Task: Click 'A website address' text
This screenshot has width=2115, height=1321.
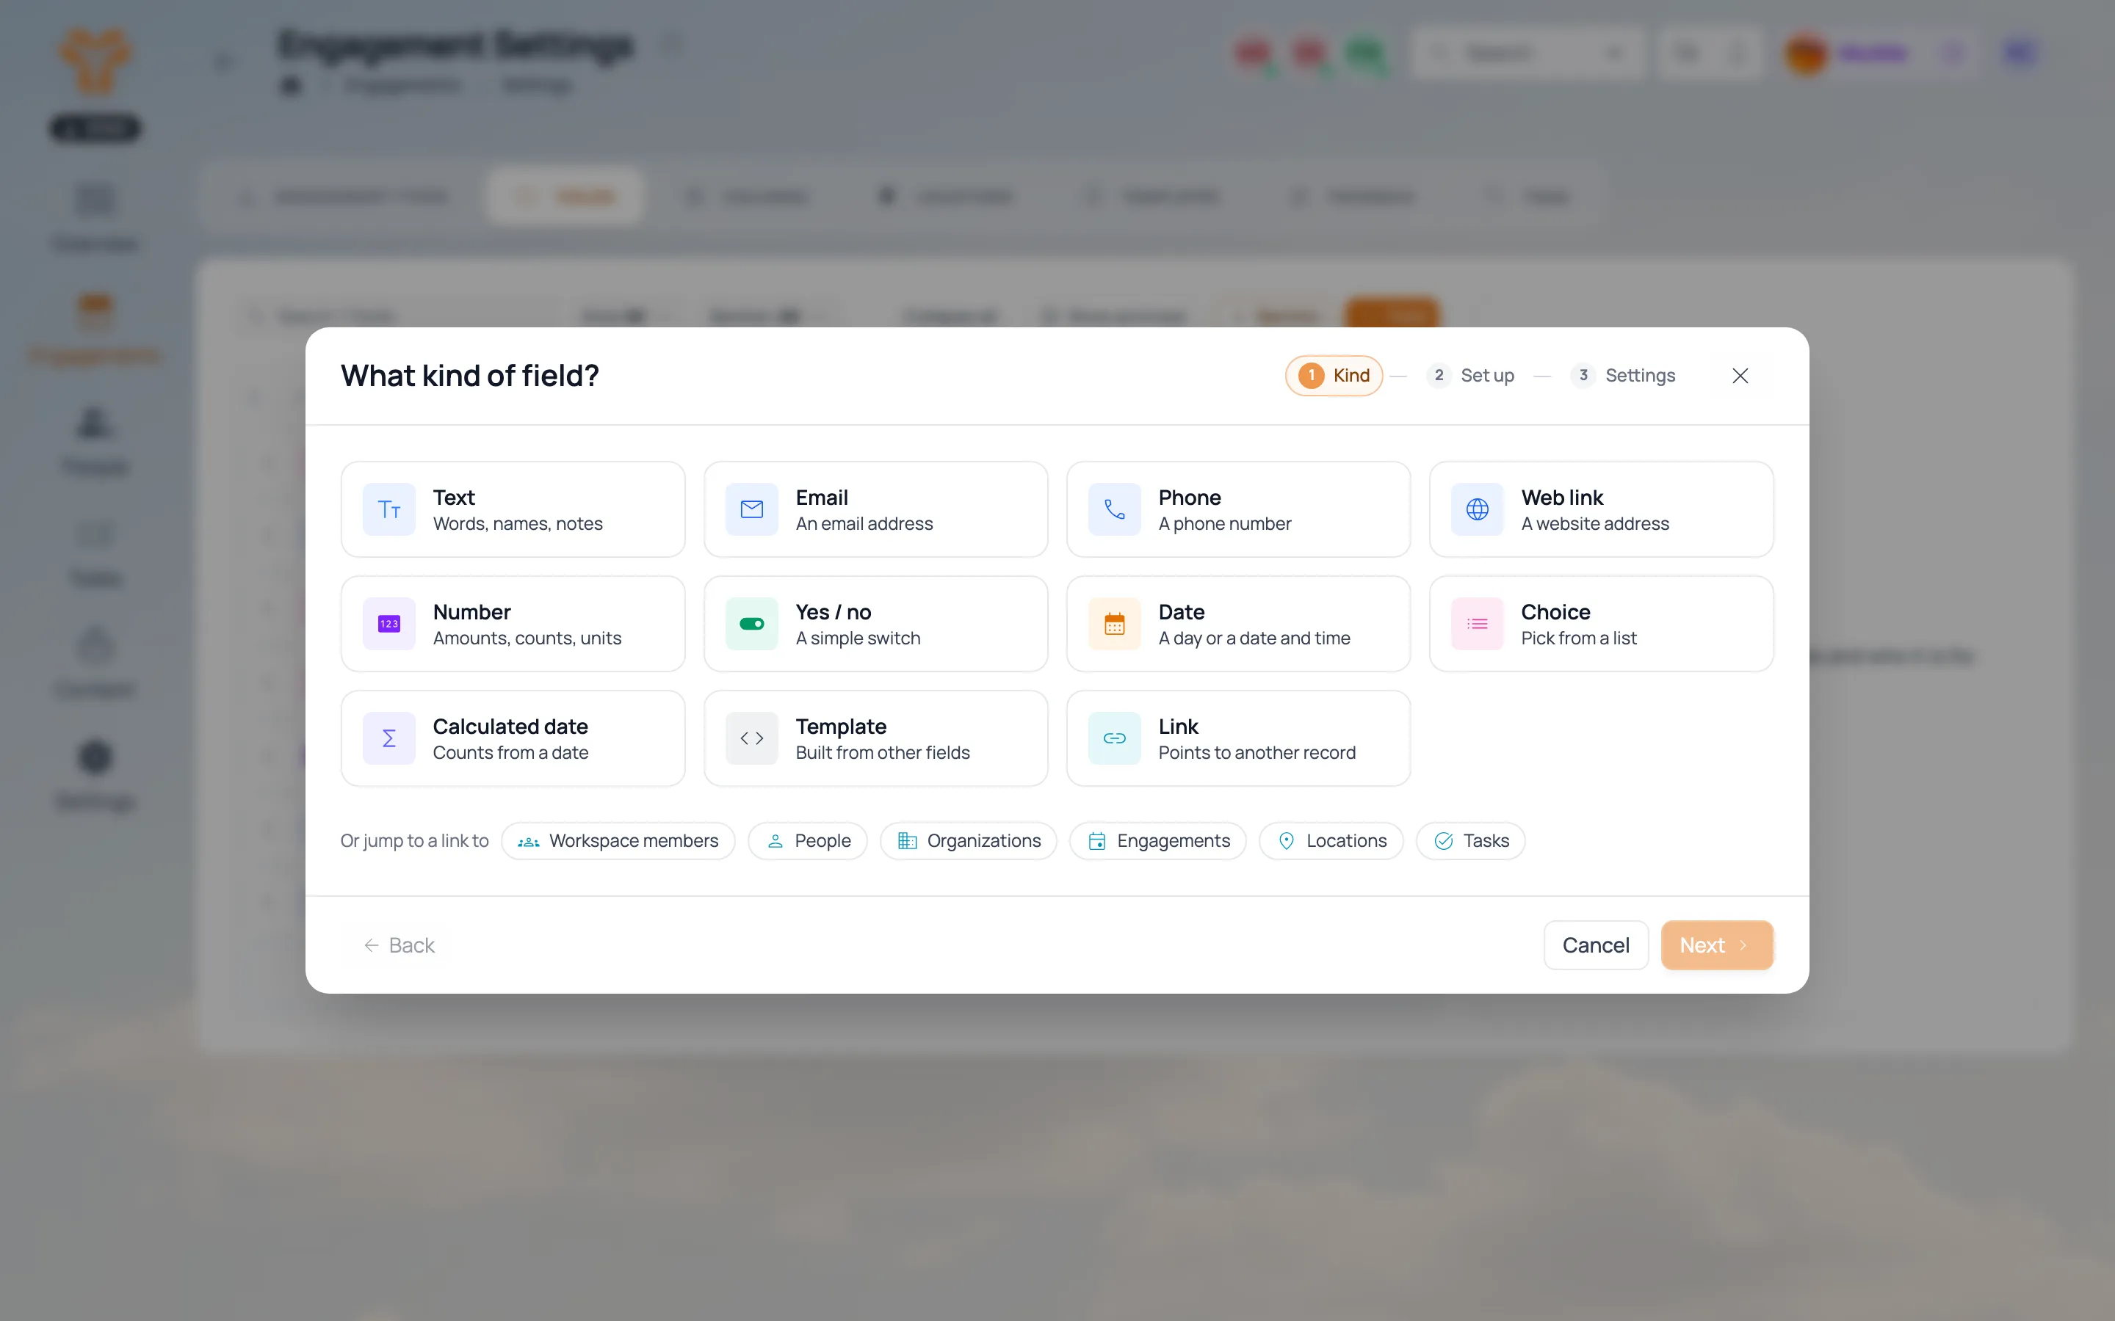Action: coord(1595,523)
